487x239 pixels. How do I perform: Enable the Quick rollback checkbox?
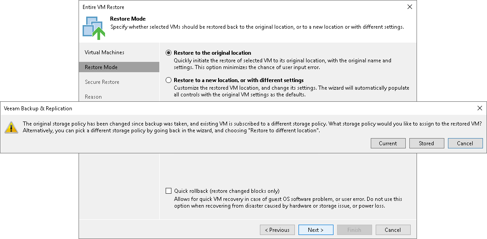(169, 191)
